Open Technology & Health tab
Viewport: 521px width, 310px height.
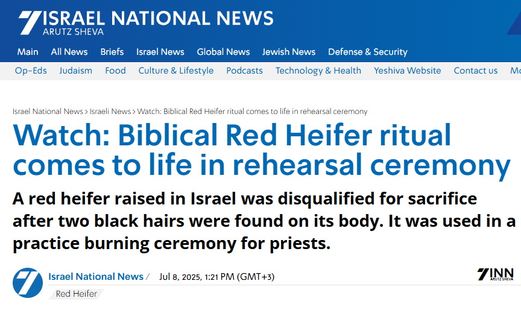[318, 71]
